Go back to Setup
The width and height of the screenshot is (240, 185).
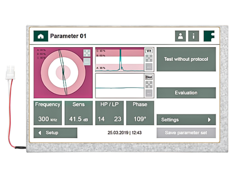[55, 133]
